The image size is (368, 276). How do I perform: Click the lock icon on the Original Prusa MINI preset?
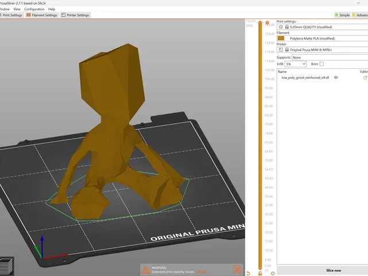pyautogui.click(x=287, y=50)
